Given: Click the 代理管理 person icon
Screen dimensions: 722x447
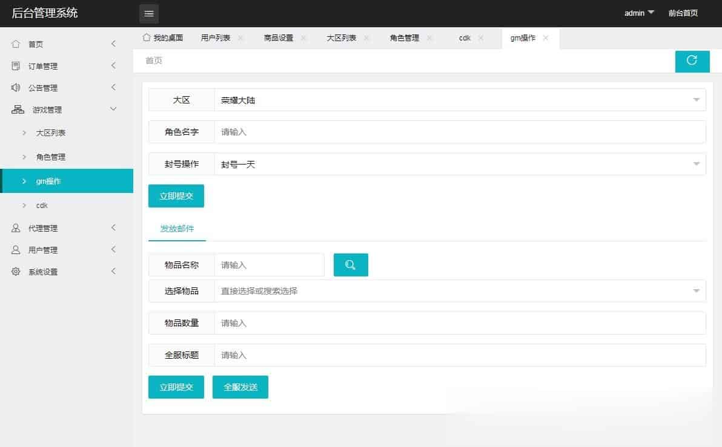Looking at the screenshot, I should point(16,228).
